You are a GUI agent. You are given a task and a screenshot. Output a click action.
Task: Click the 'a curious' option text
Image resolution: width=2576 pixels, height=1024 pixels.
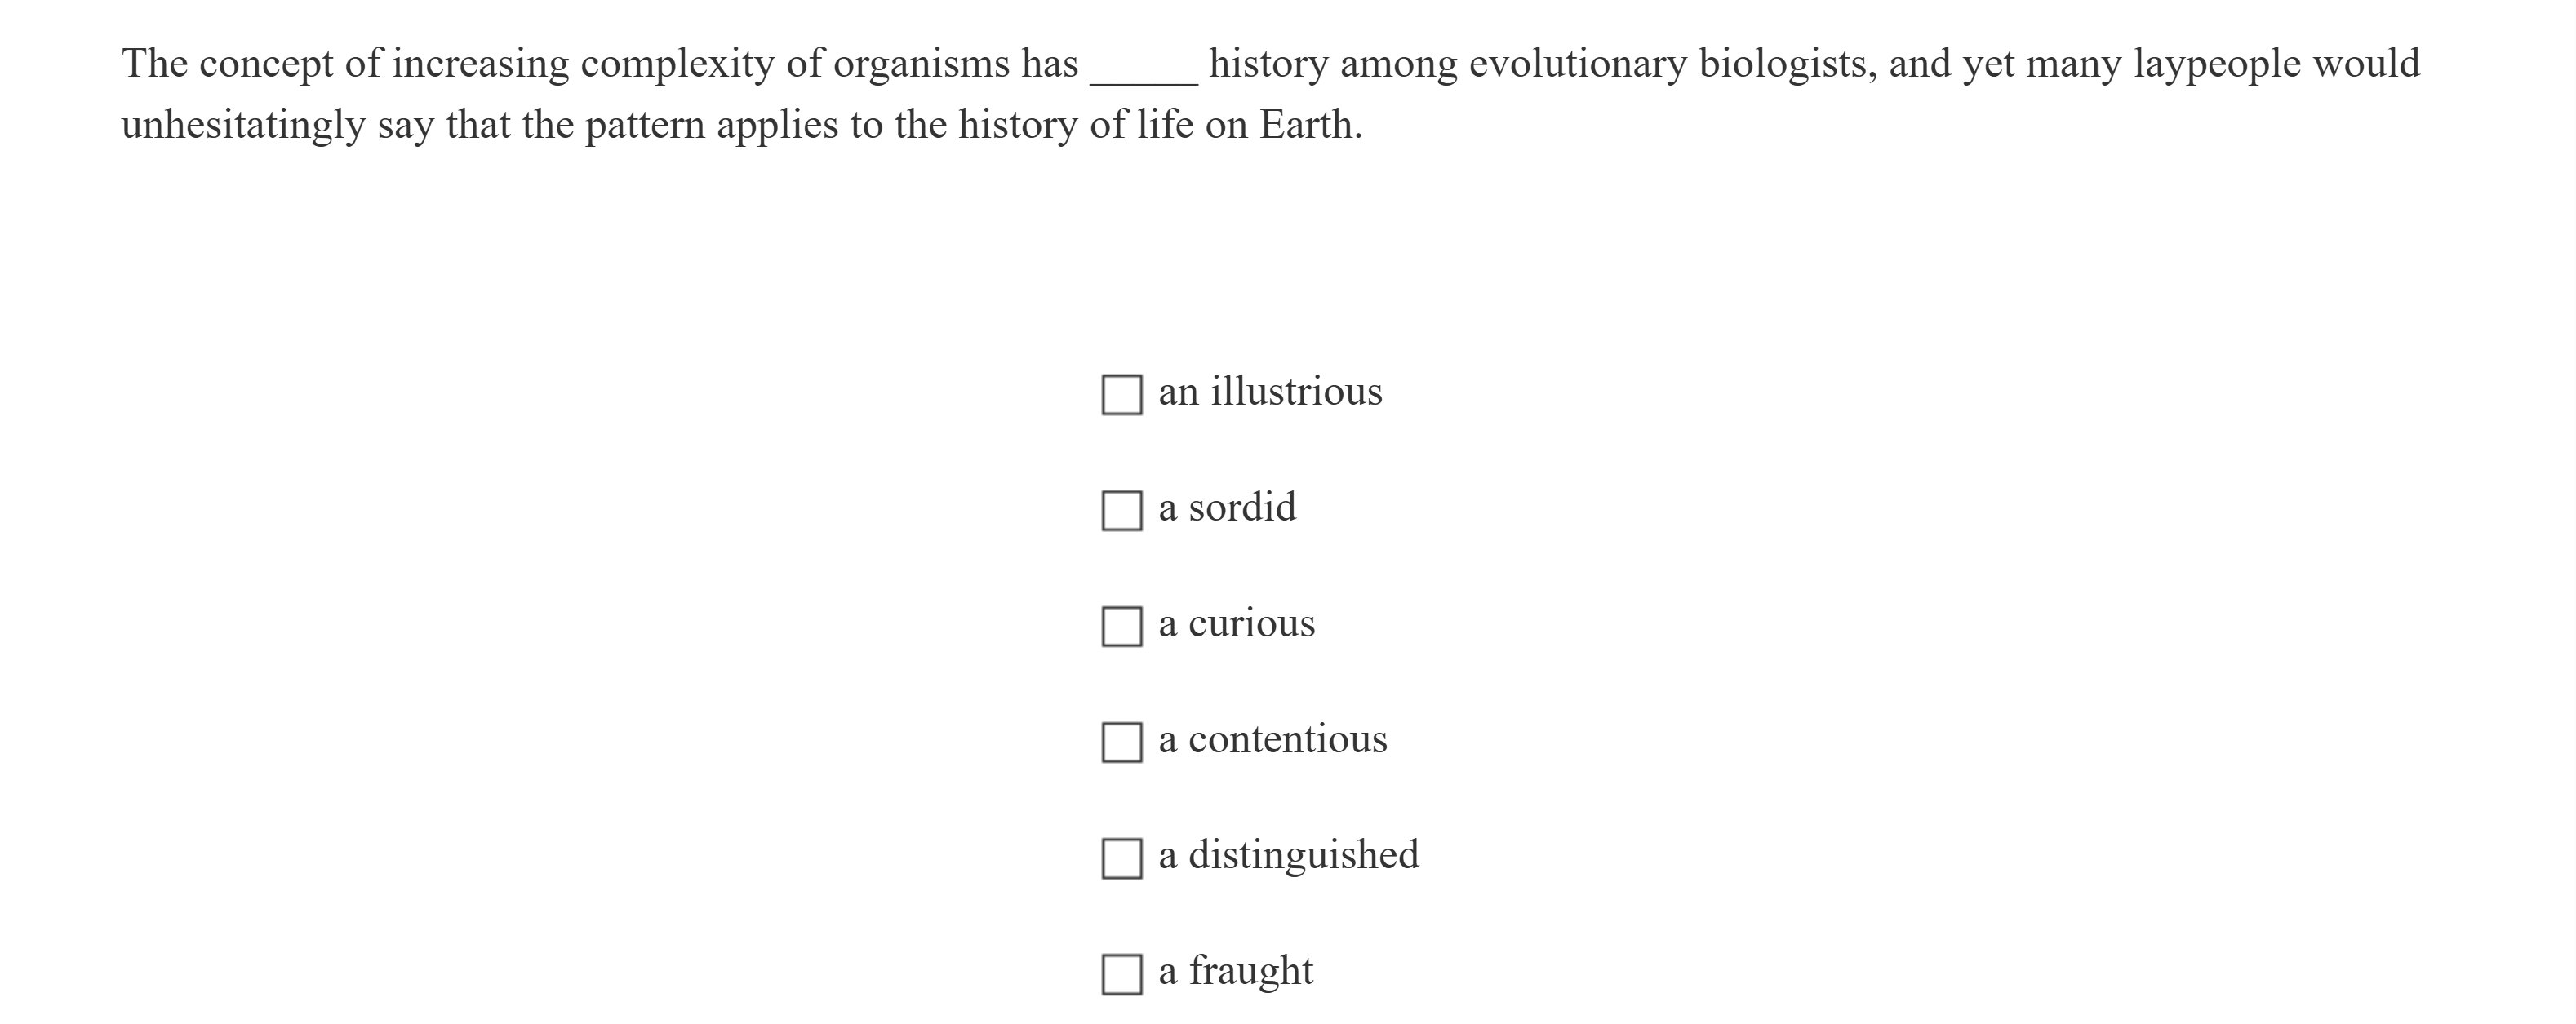coord(1236,623)
